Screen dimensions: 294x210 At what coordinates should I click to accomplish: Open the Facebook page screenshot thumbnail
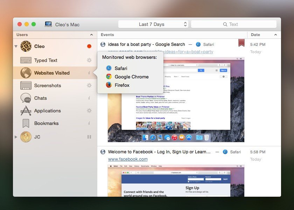coord(176,181)
